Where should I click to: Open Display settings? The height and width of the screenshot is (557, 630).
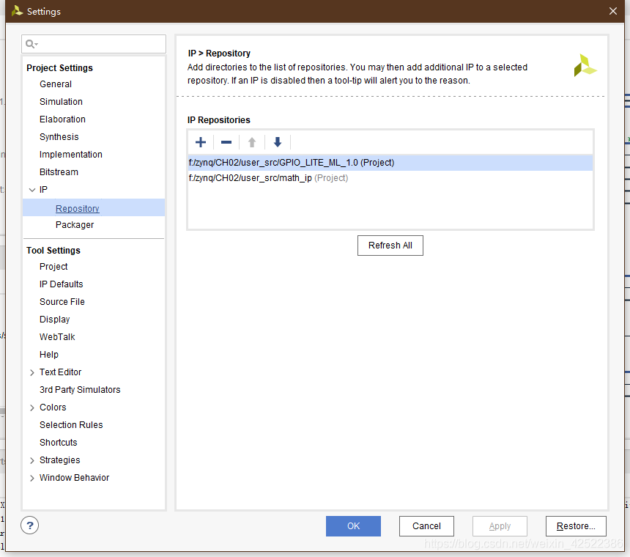(x=55, y=320)
